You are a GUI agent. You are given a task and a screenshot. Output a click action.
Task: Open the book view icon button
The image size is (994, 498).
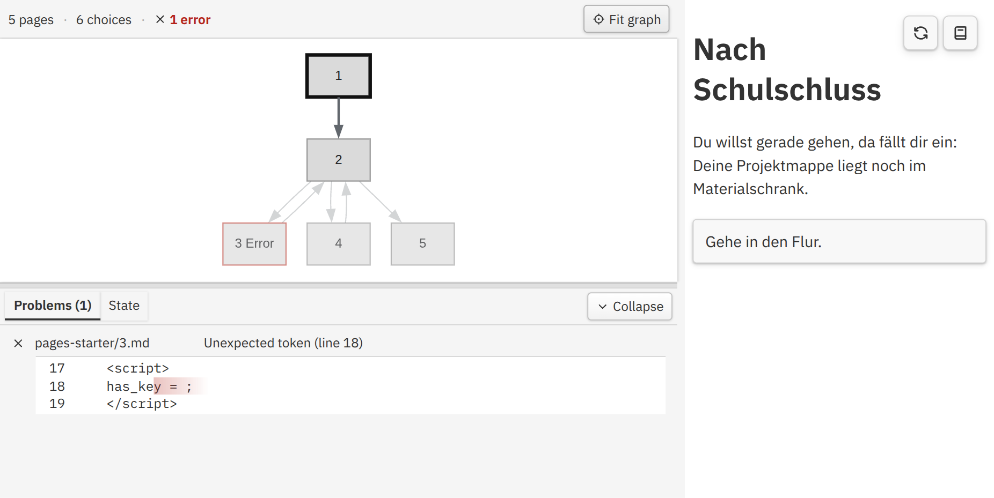[960, 33]
